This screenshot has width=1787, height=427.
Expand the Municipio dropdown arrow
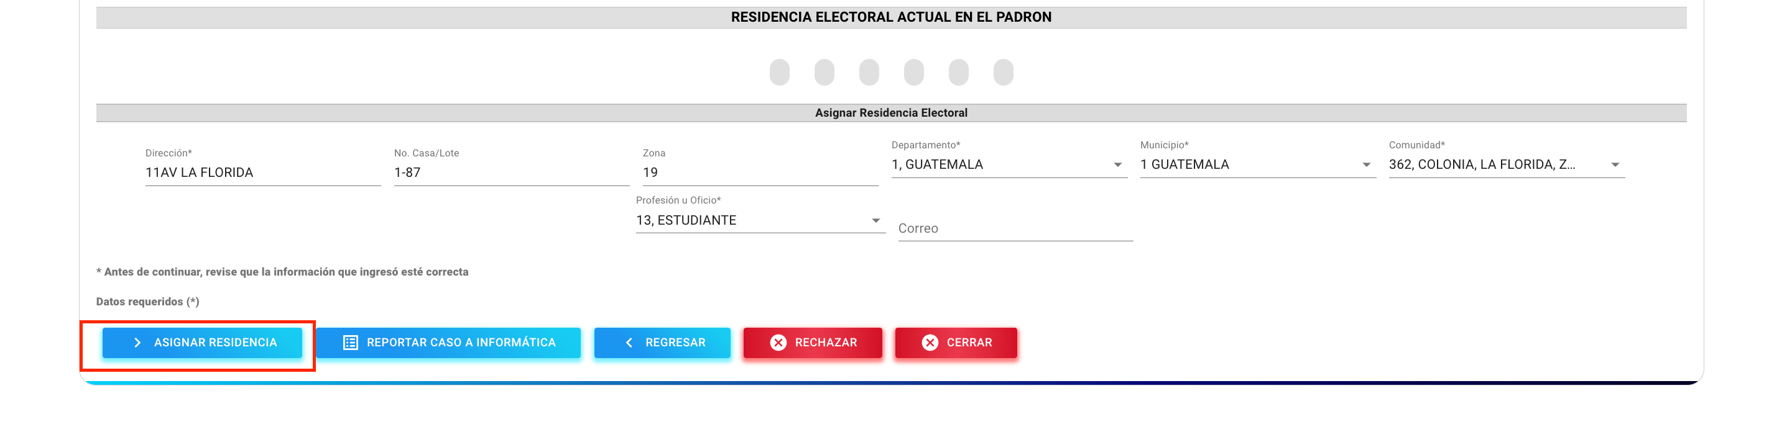point(1366,164)
